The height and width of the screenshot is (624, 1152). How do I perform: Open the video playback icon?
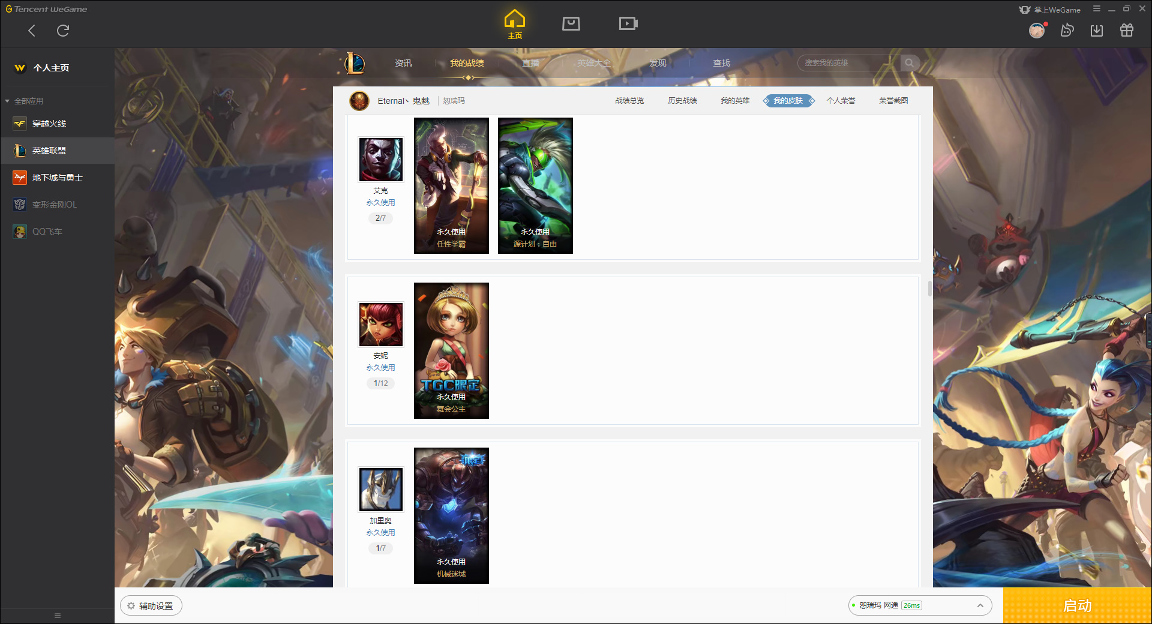tap(628, 23)
